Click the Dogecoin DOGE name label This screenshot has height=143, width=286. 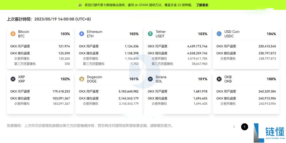click(x=94, y=79)
